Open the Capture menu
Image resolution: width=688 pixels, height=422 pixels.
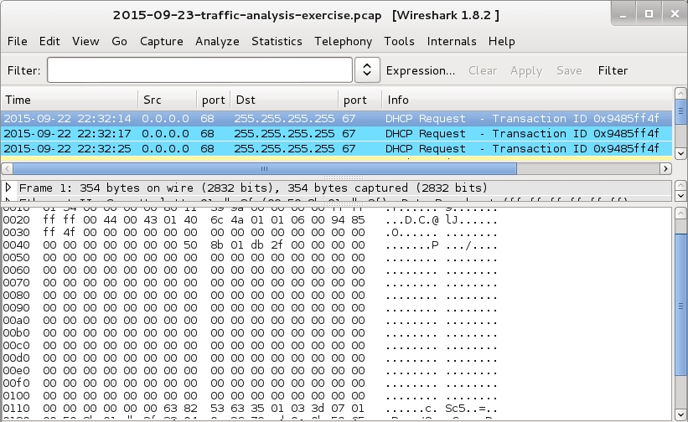click(x=162, y=41)
